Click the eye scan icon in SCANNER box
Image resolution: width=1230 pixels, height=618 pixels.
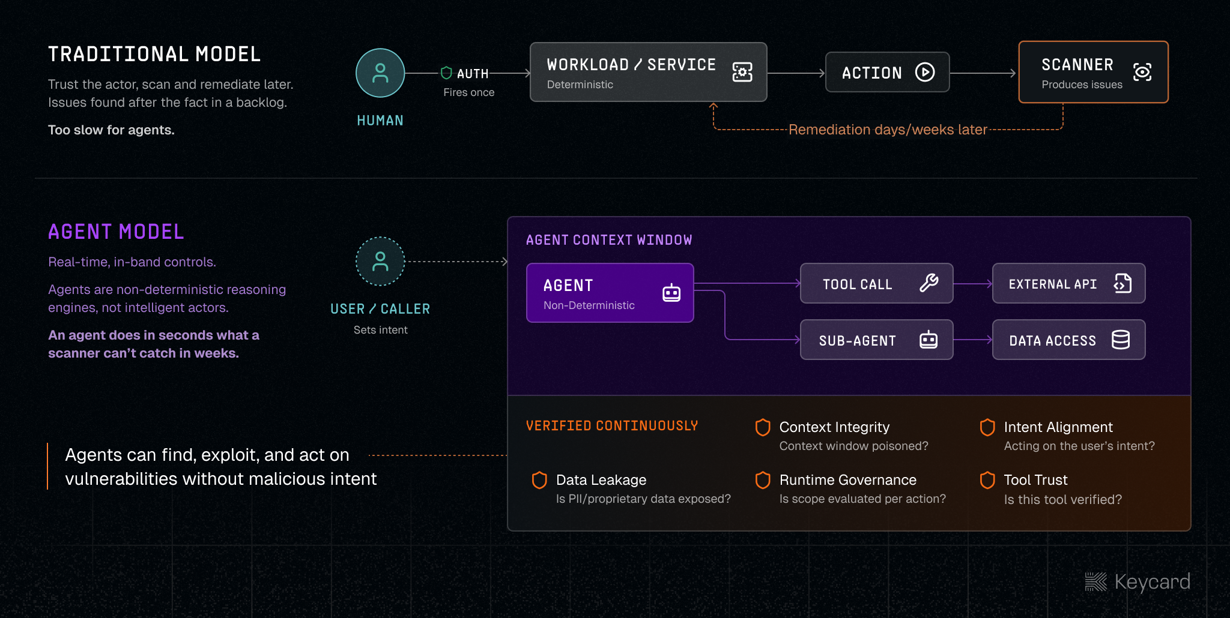click(x=1142, y=72)
